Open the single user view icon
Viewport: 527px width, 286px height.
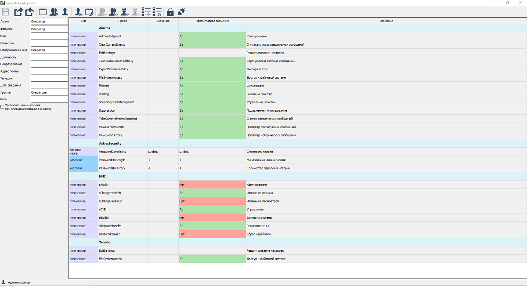point(65,12)
